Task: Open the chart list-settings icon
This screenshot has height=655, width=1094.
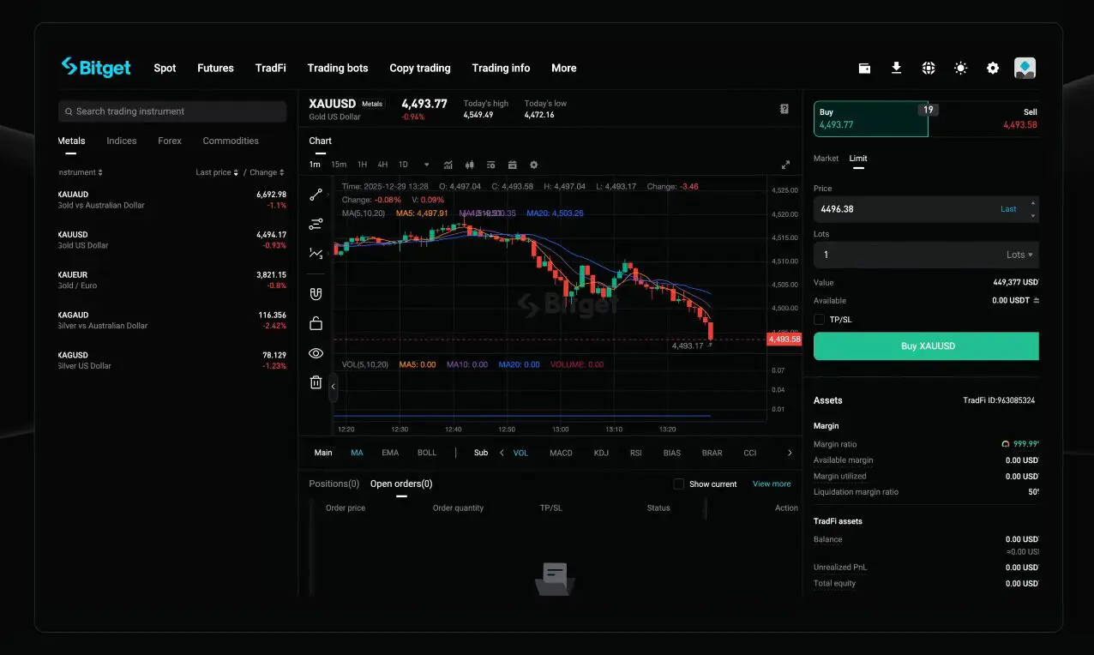Action: (490, 165)
